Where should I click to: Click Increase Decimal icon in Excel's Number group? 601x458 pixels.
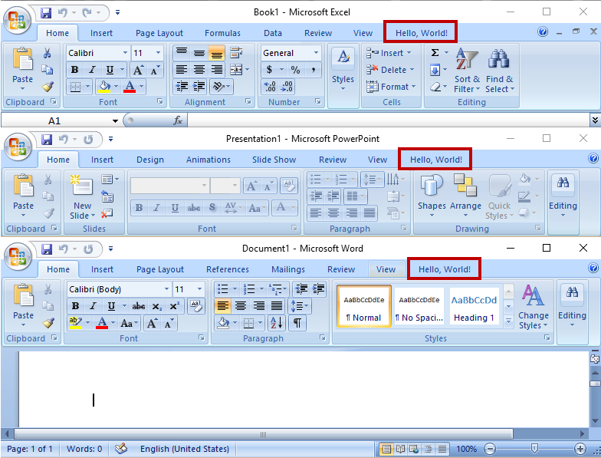point(270,87)
